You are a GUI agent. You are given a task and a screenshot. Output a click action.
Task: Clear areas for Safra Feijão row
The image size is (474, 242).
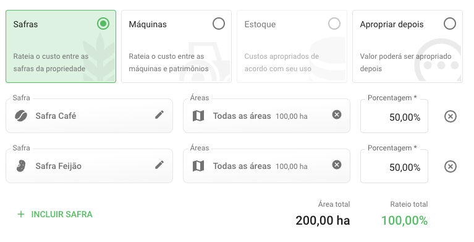pyautogui.click(x=337, y=165)
